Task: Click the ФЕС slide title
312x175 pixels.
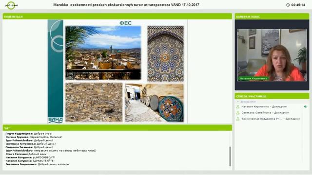Action: coord(125,23)
